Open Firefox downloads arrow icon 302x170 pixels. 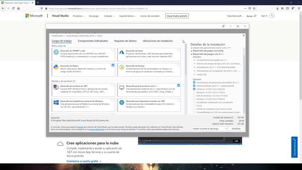[x=277, y=8]
